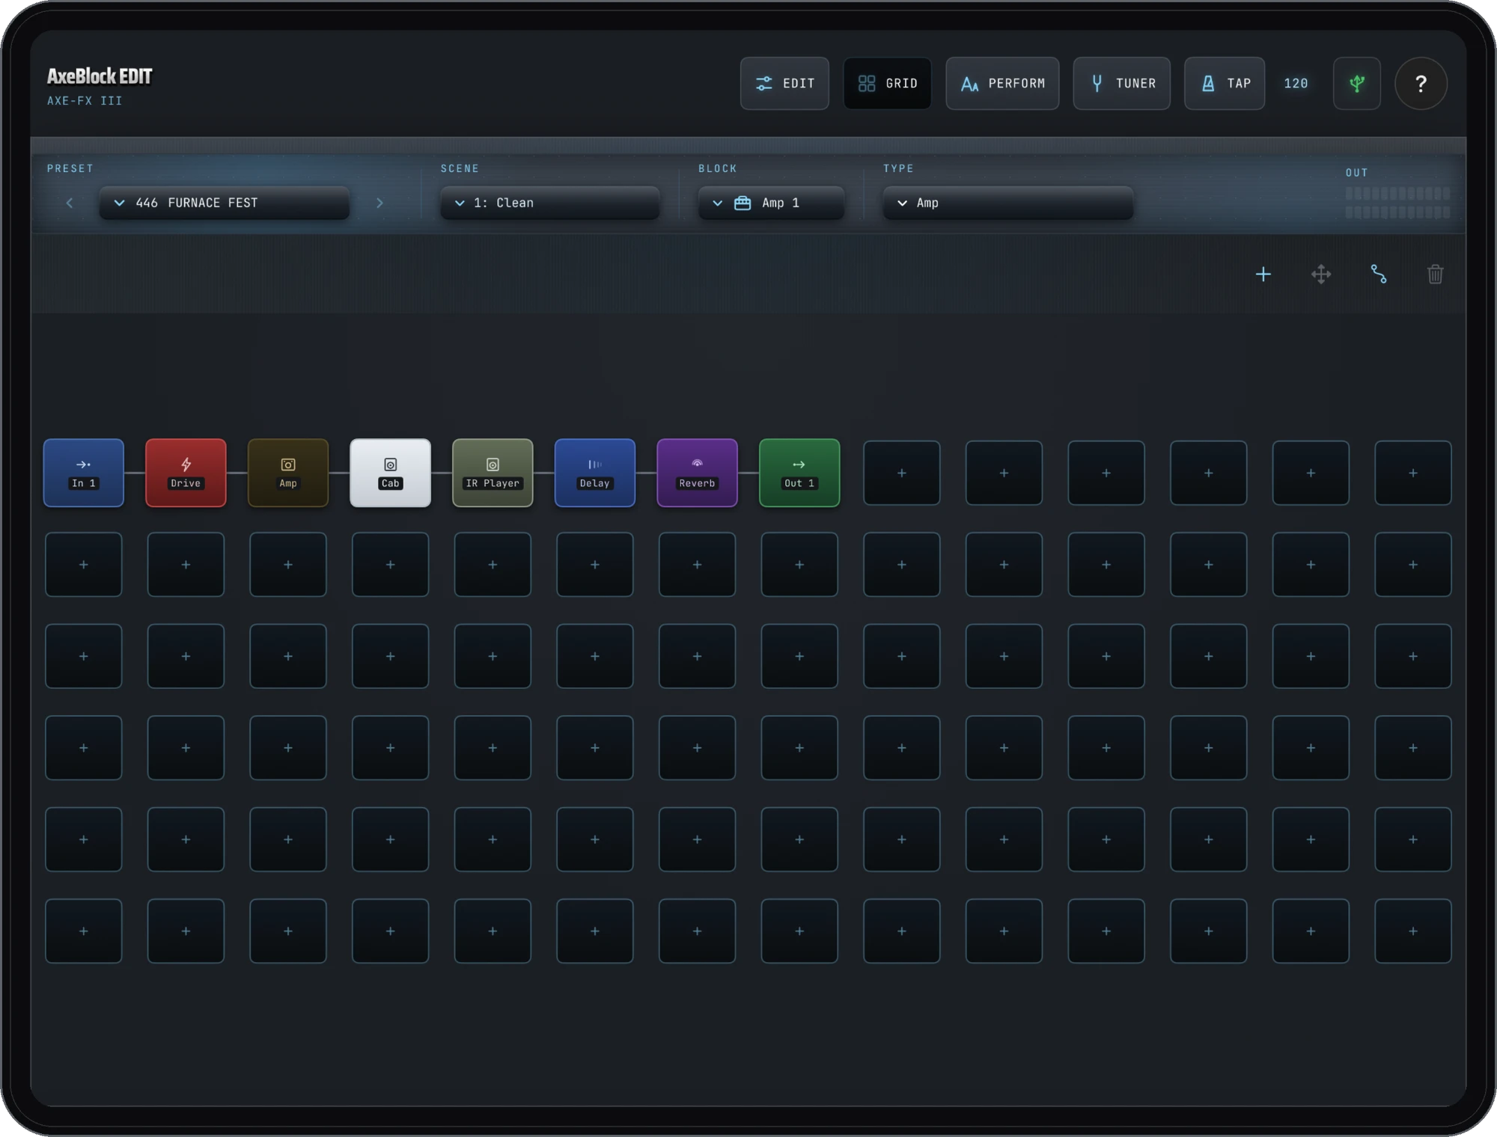This screenshot has height=1137, width=1497.
Task: Select the red Drive block
Action: [x=186, y=473]
